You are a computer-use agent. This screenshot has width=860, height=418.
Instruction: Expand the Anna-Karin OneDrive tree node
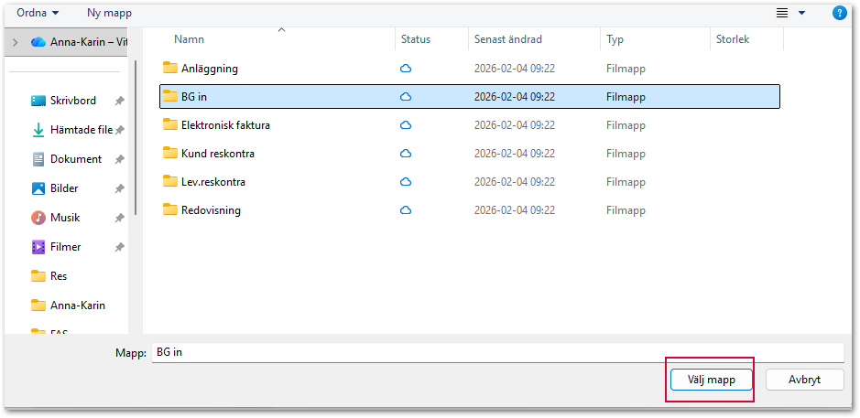(x=15, y=42)
